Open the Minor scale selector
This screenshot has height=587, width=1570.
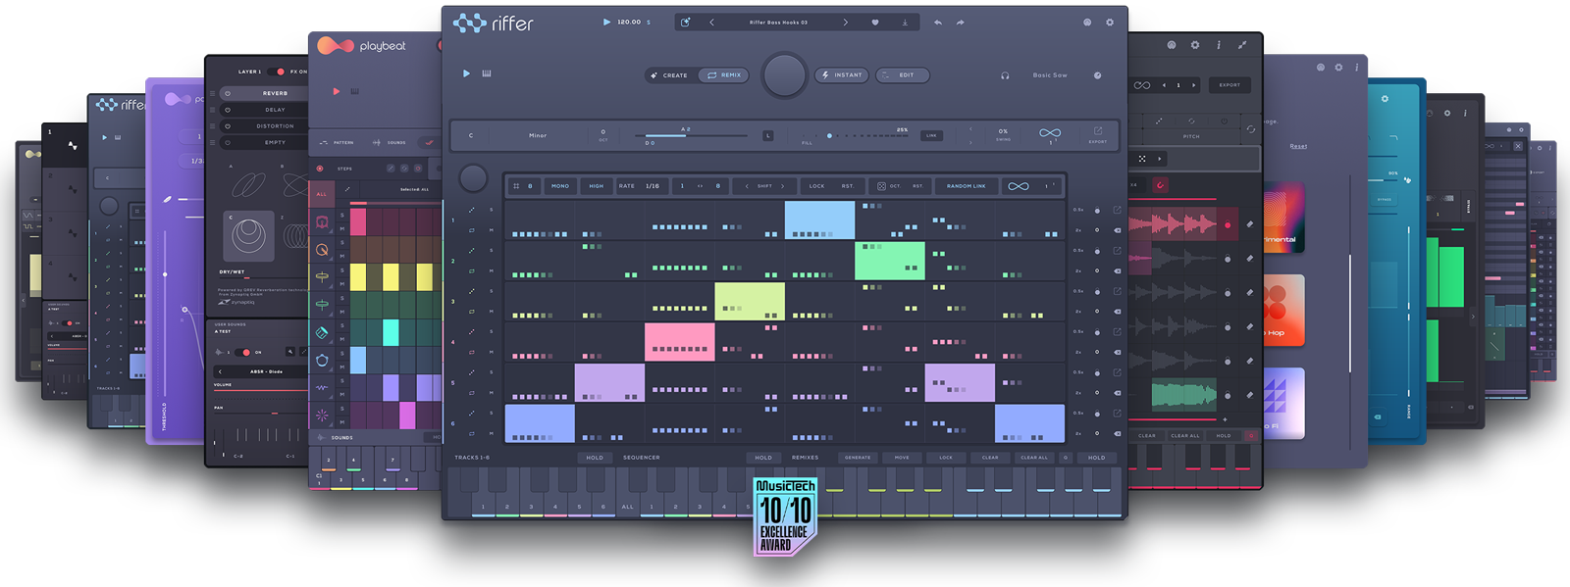click(x=538, y=135)
